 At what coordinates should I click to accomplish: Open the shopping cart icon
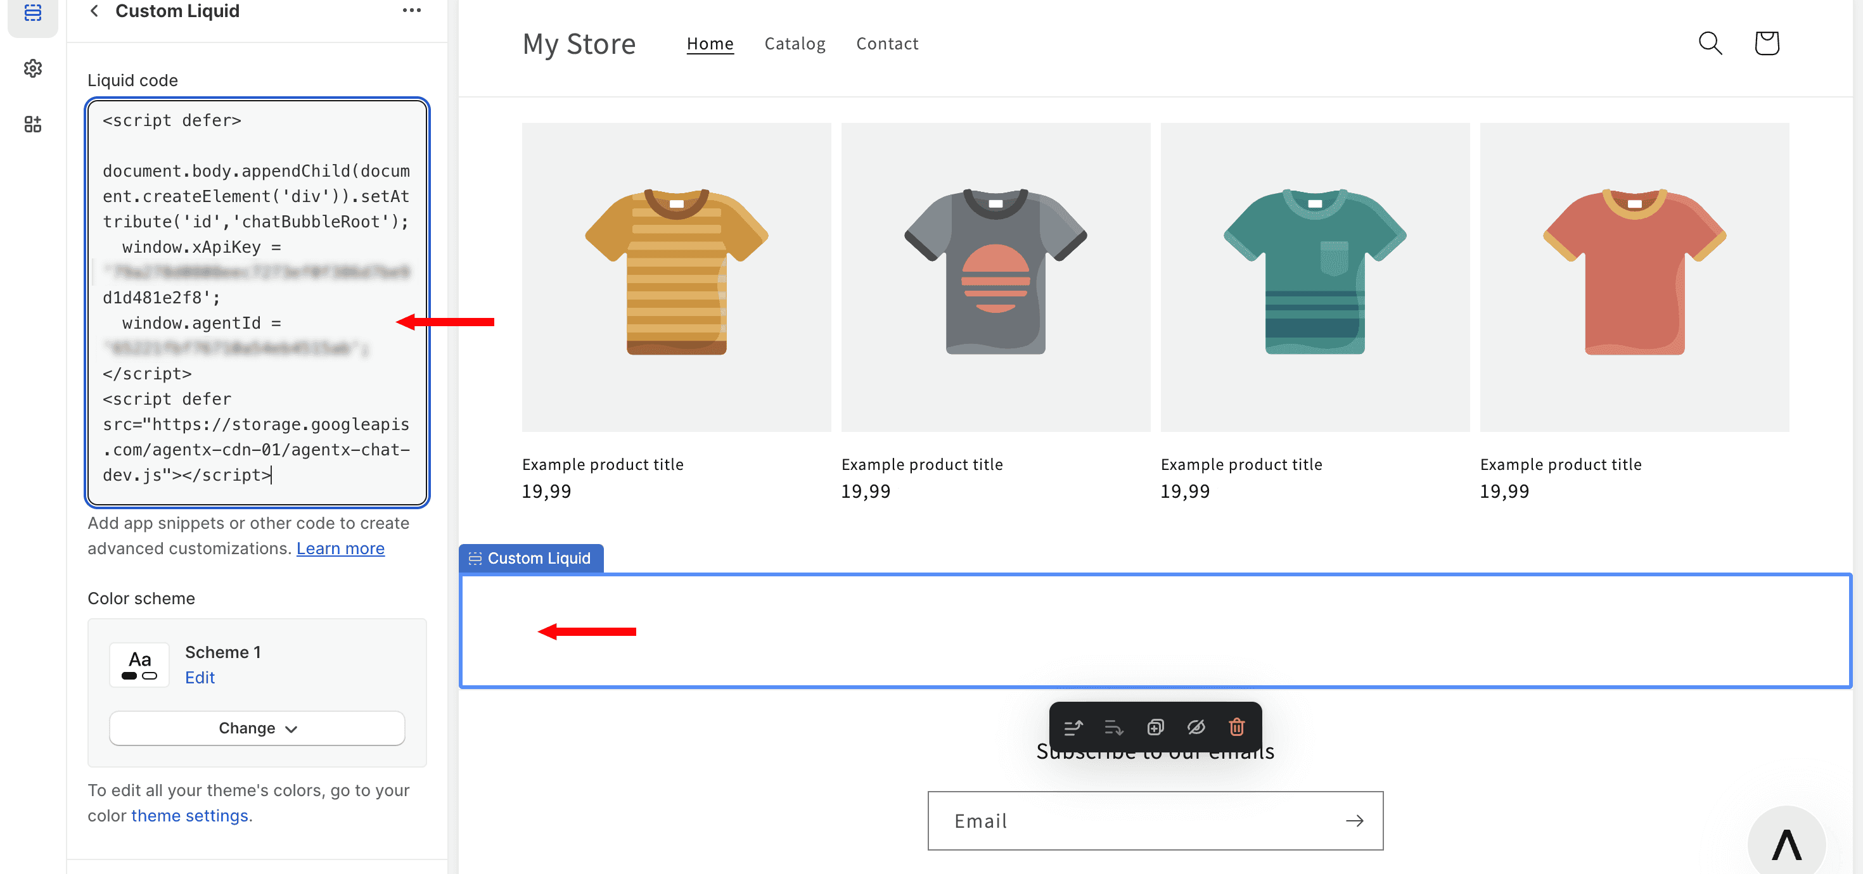click(1766, 43)
